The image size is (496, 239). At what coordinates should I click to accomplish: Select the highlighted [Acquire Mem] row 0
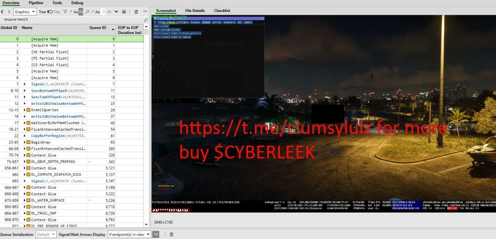coord(72,39)
